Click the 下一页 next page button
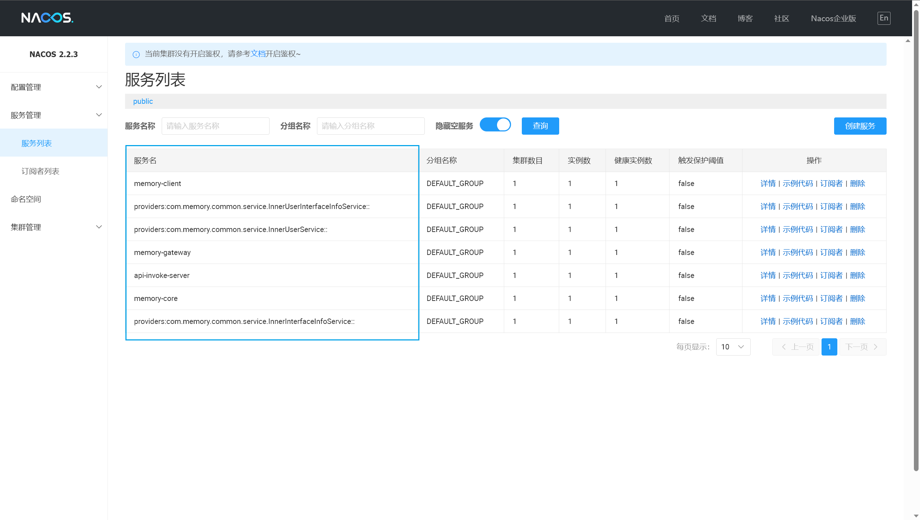This screenshot has width=920, height=520. pyautogui.click(x=862, y=347)
